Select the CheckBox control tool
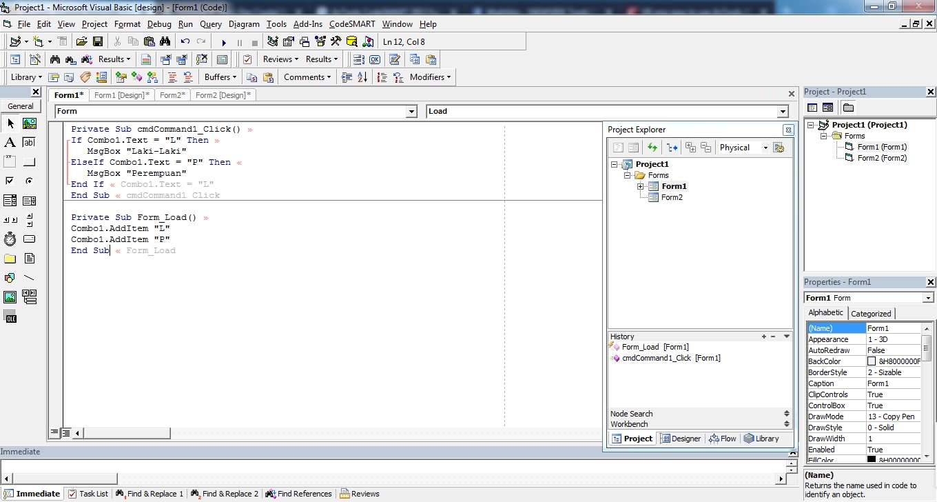Screen dimensions: 937x502 click(x=10, y=181)
